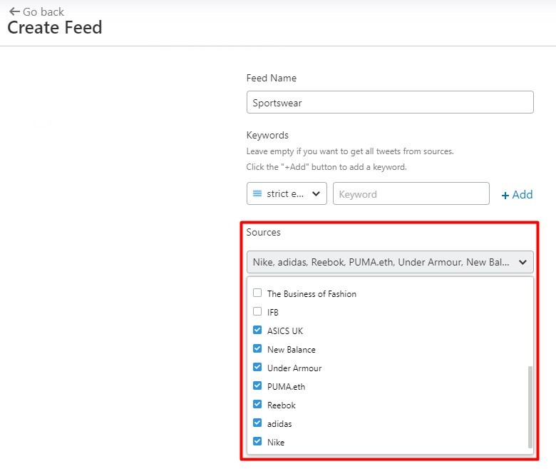Focus the Keyword input field
Viewport: 556px width, 469px height.
pos(411,193)
